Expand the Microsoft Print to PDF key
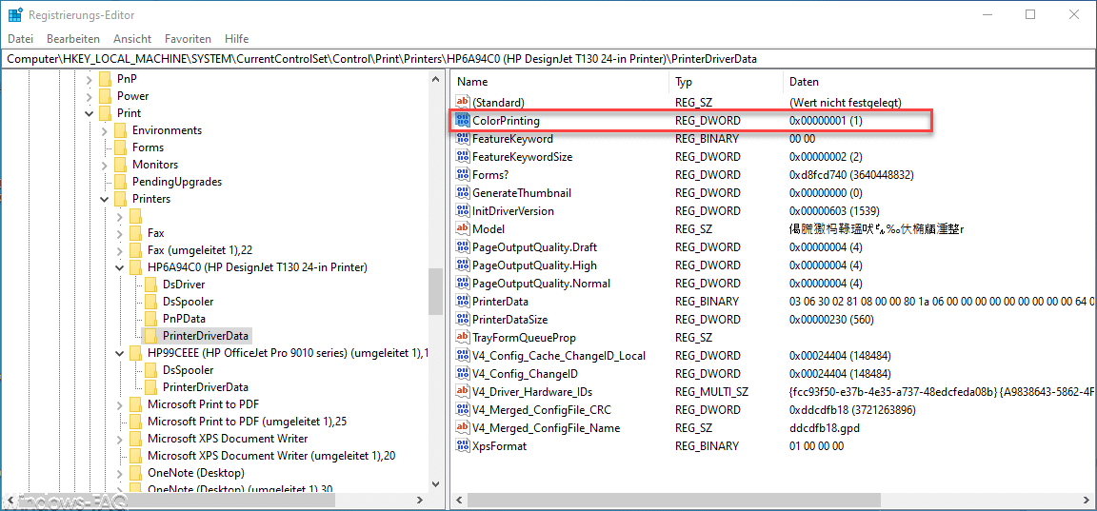 120,404
